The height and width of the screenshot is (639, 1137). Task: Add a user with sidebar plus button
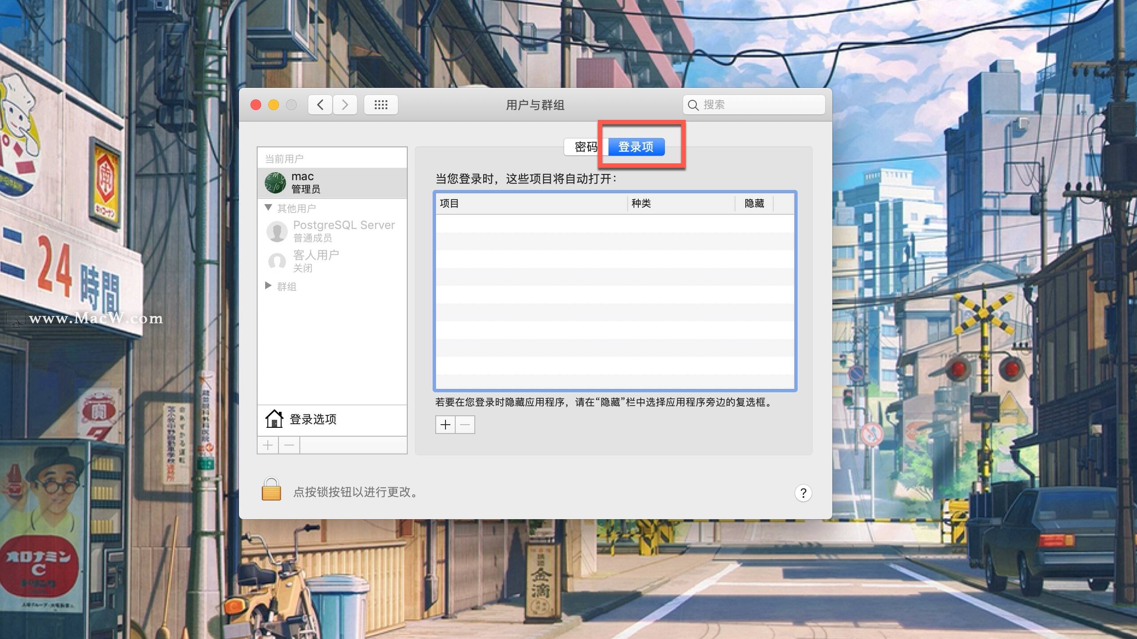[x=268, y=445]
